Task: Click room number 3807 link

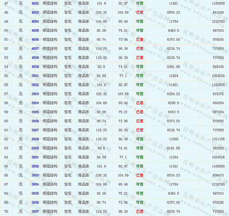Action: [x=35, y=212]
